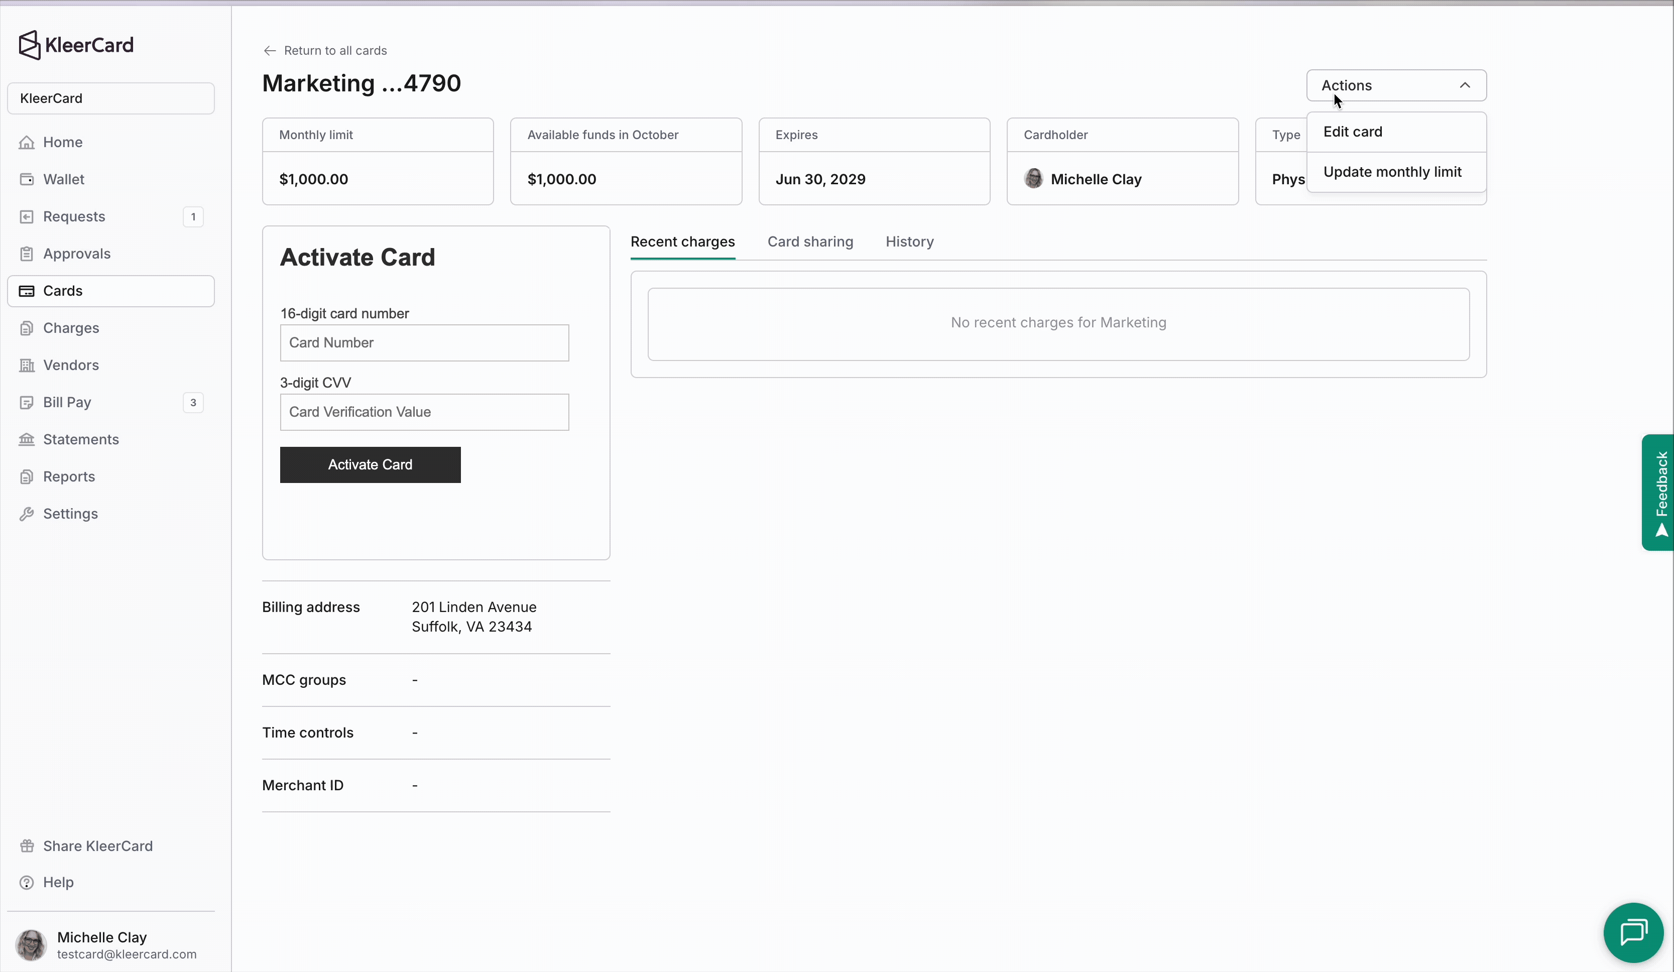Choose Edit card from Actions menu
Image resolution: width=1674 pixels, height=972 pixels.
(1353, 132)
